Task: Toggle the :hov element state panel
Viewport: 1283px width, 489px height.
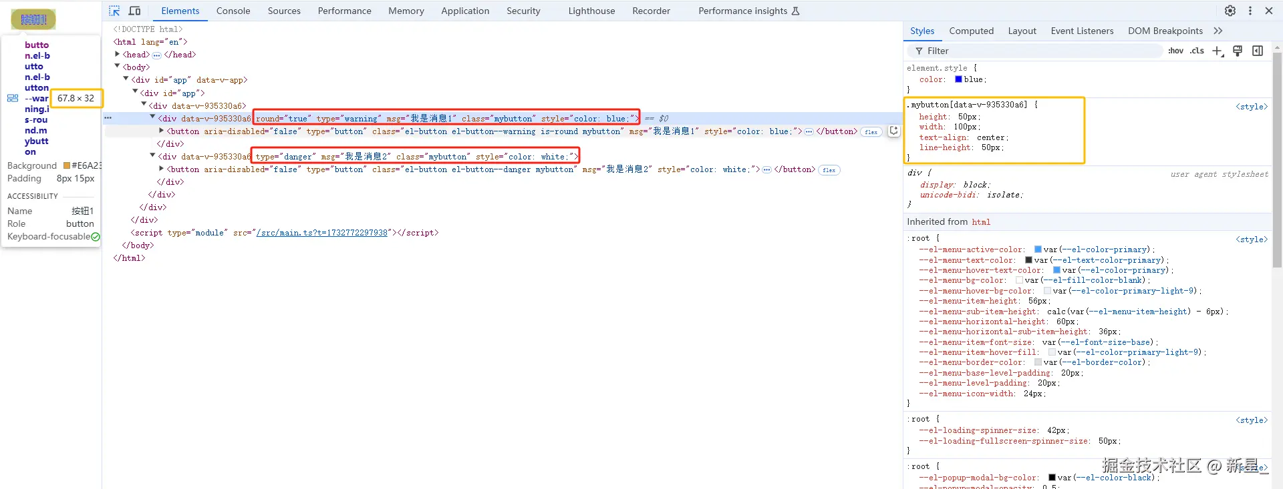Action: tap(1175, 51)
